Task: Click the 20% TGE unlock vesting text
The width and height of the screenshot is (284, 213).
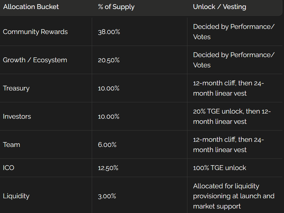Action: pos(232,116)
